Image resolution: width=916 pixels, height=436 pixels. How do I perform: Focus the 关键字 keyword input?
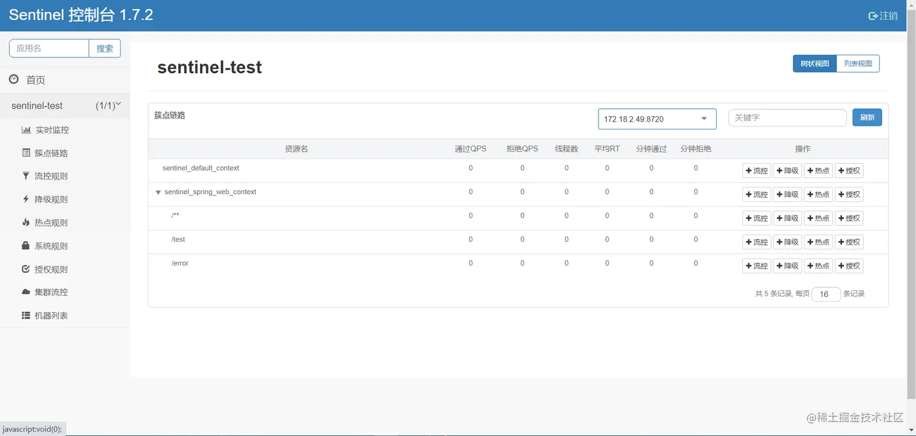[x=788, y=117]
